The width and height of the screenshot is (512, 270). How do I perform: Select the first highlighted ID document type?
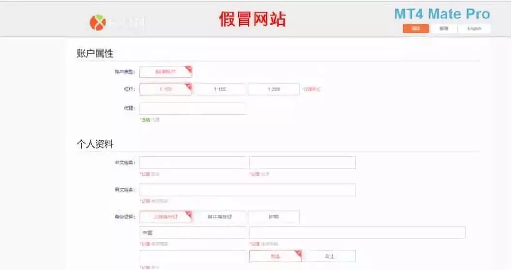[166, 217]
